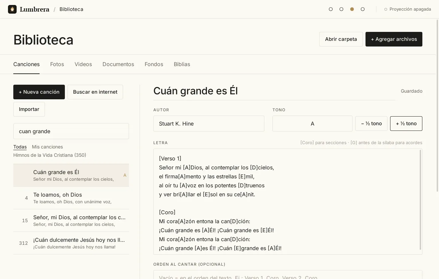The width and height of the screenshot is (439, 279).
Task: Select the fourth circle navigation dot
Action: tap(363, 9)
